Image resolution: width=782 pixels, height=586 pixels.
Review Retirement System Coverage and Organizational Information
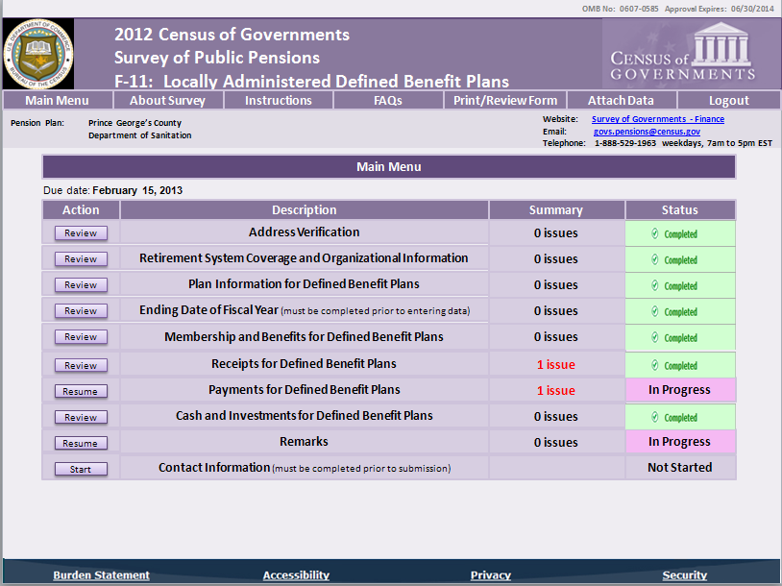pos(81,258)
